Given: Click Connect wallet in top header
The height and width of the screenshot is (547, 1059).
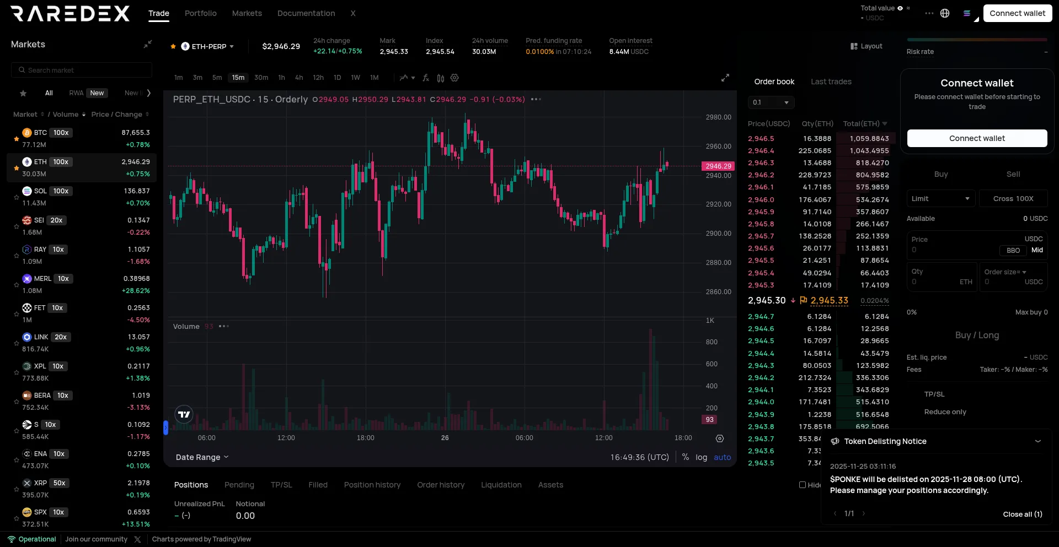Looking at the screenshot, I should click(1017, 13).
